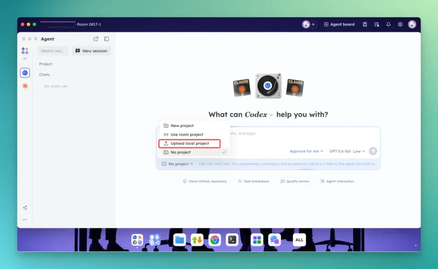This screenshot has height=269, width=438.
Task: Click the room member avatar beside the plus
Action: [306, 24]
